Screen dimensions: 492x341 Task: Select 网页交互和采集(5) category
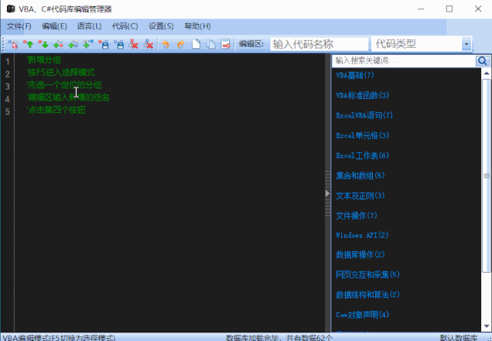coord(367,274)
